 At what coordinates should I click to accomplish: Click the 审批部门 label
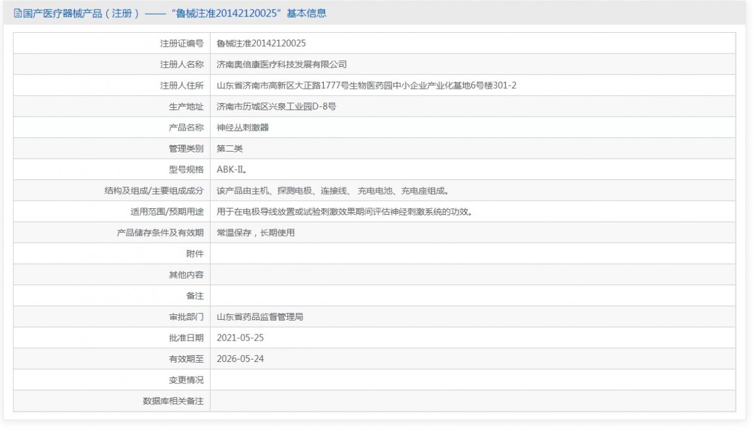186,317
